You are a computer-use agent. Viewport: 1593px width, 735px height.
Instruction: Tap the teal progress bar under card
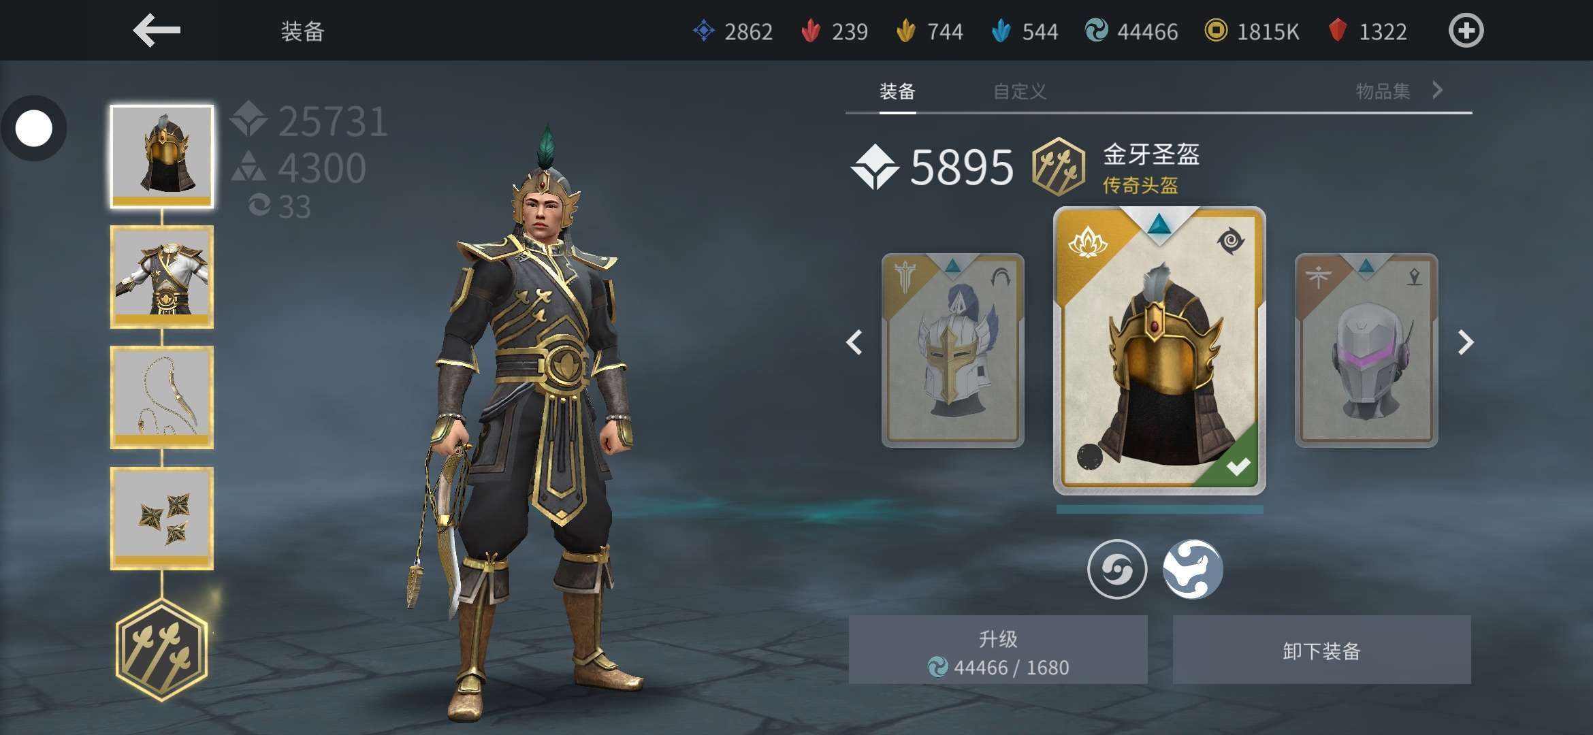(x=1159, y=509)
